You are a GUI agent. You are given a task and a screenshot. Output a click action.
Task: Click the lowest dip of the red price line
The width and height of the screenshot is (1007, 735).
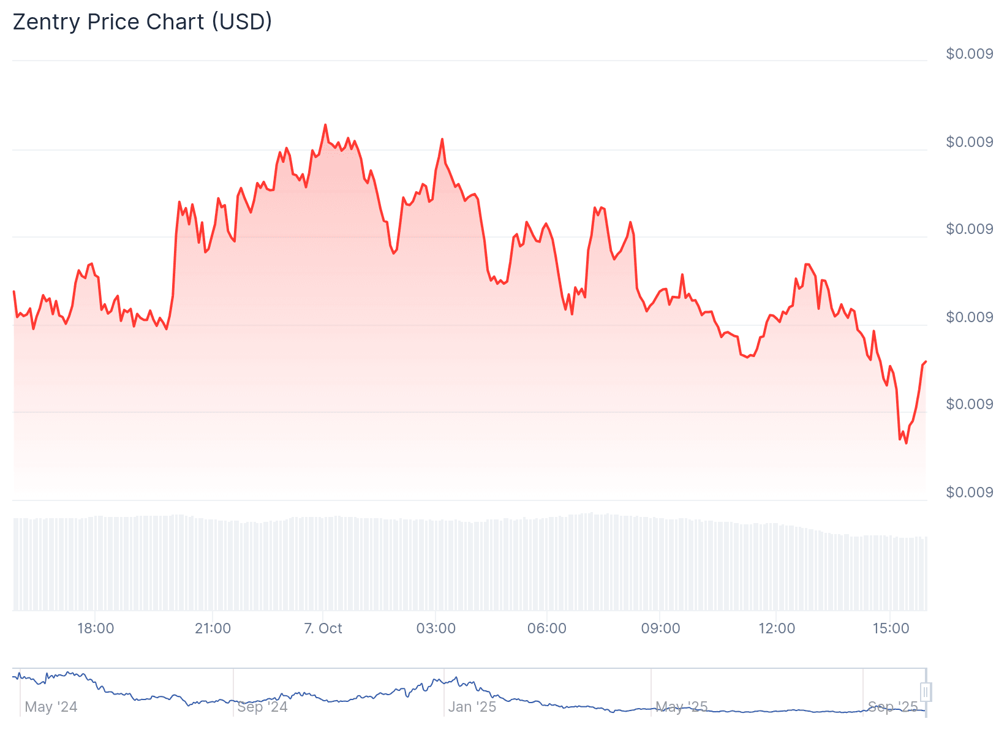[x=906, y=443]
